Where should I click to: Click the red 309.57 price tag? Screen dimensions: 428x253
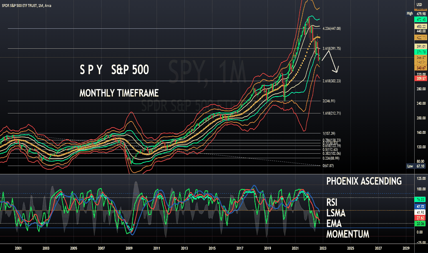click(x=420, y=79)
